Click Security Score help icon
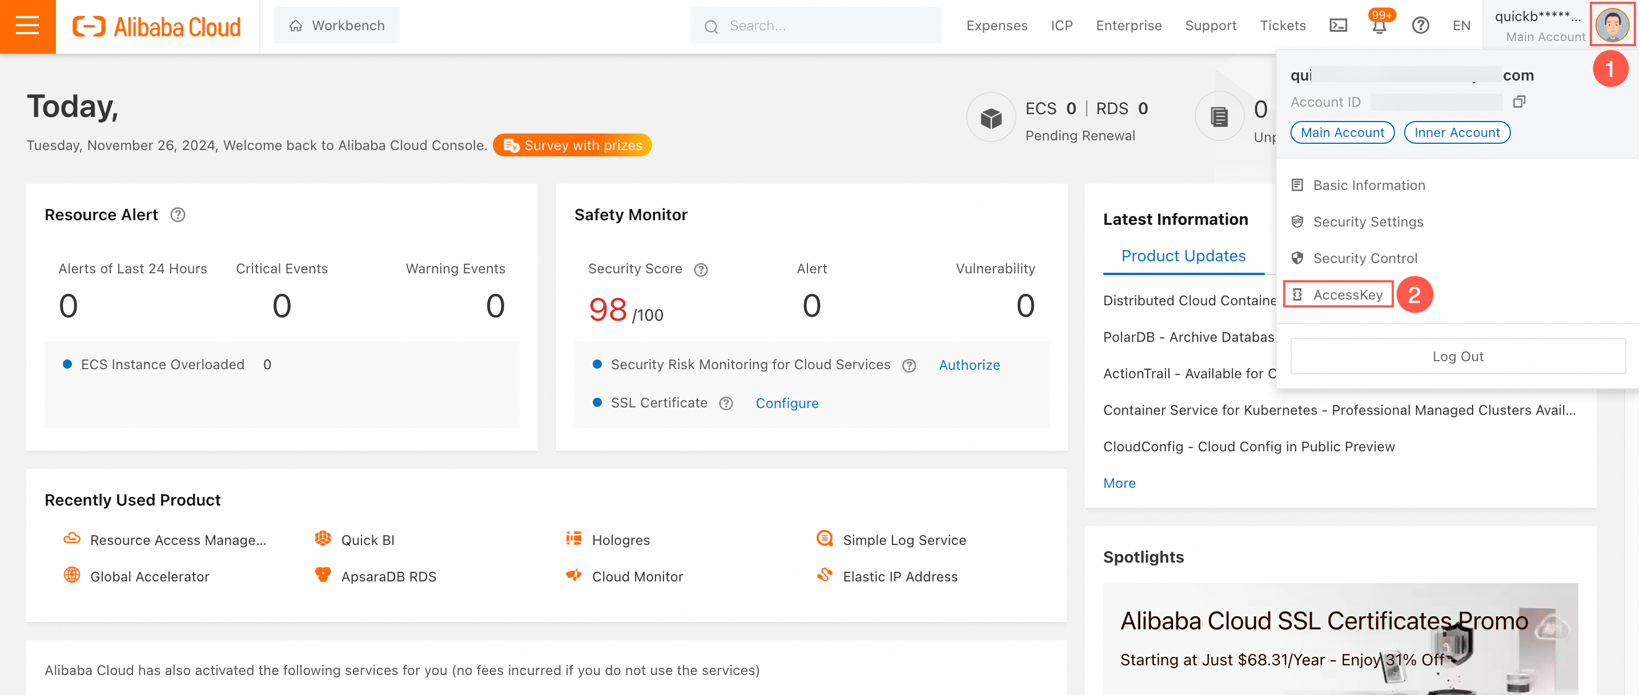The height and width of the screenshot is (695, 1640). [700, 269]
